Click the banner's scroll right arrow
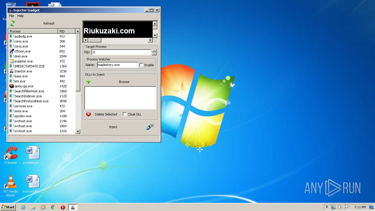The height and width of the screenshot is (211, 375). click(x=151, y=40)
